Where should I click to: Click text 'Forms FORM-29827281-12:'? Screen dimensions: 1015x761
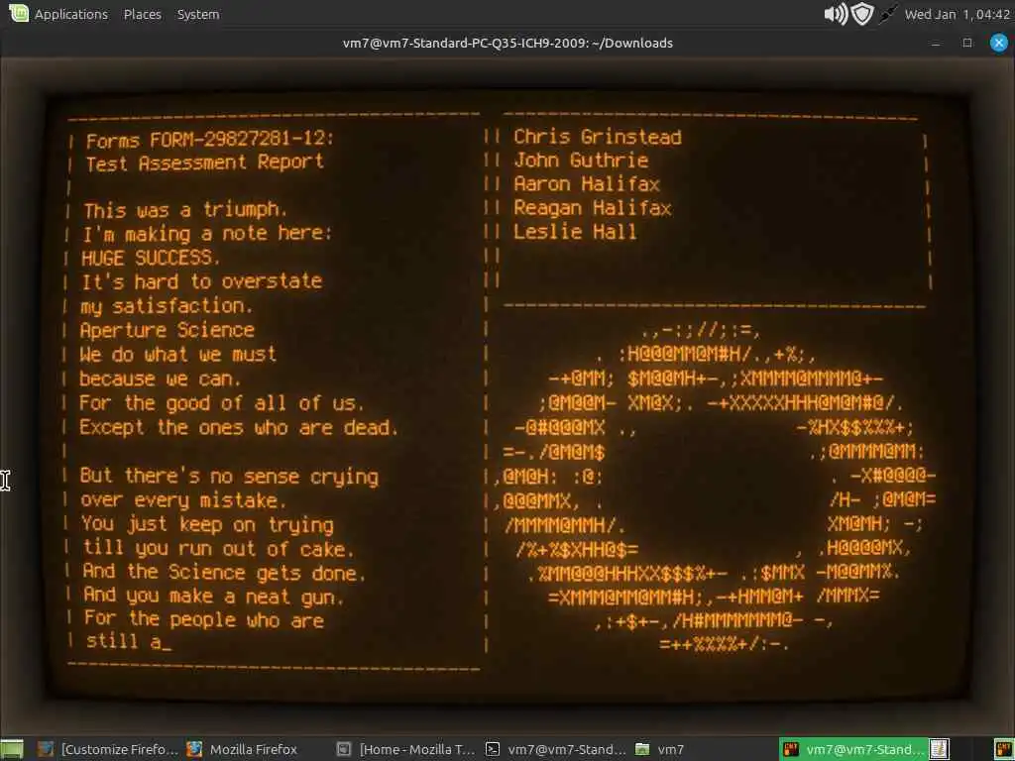pyautogui.click(x=210, y=140)
